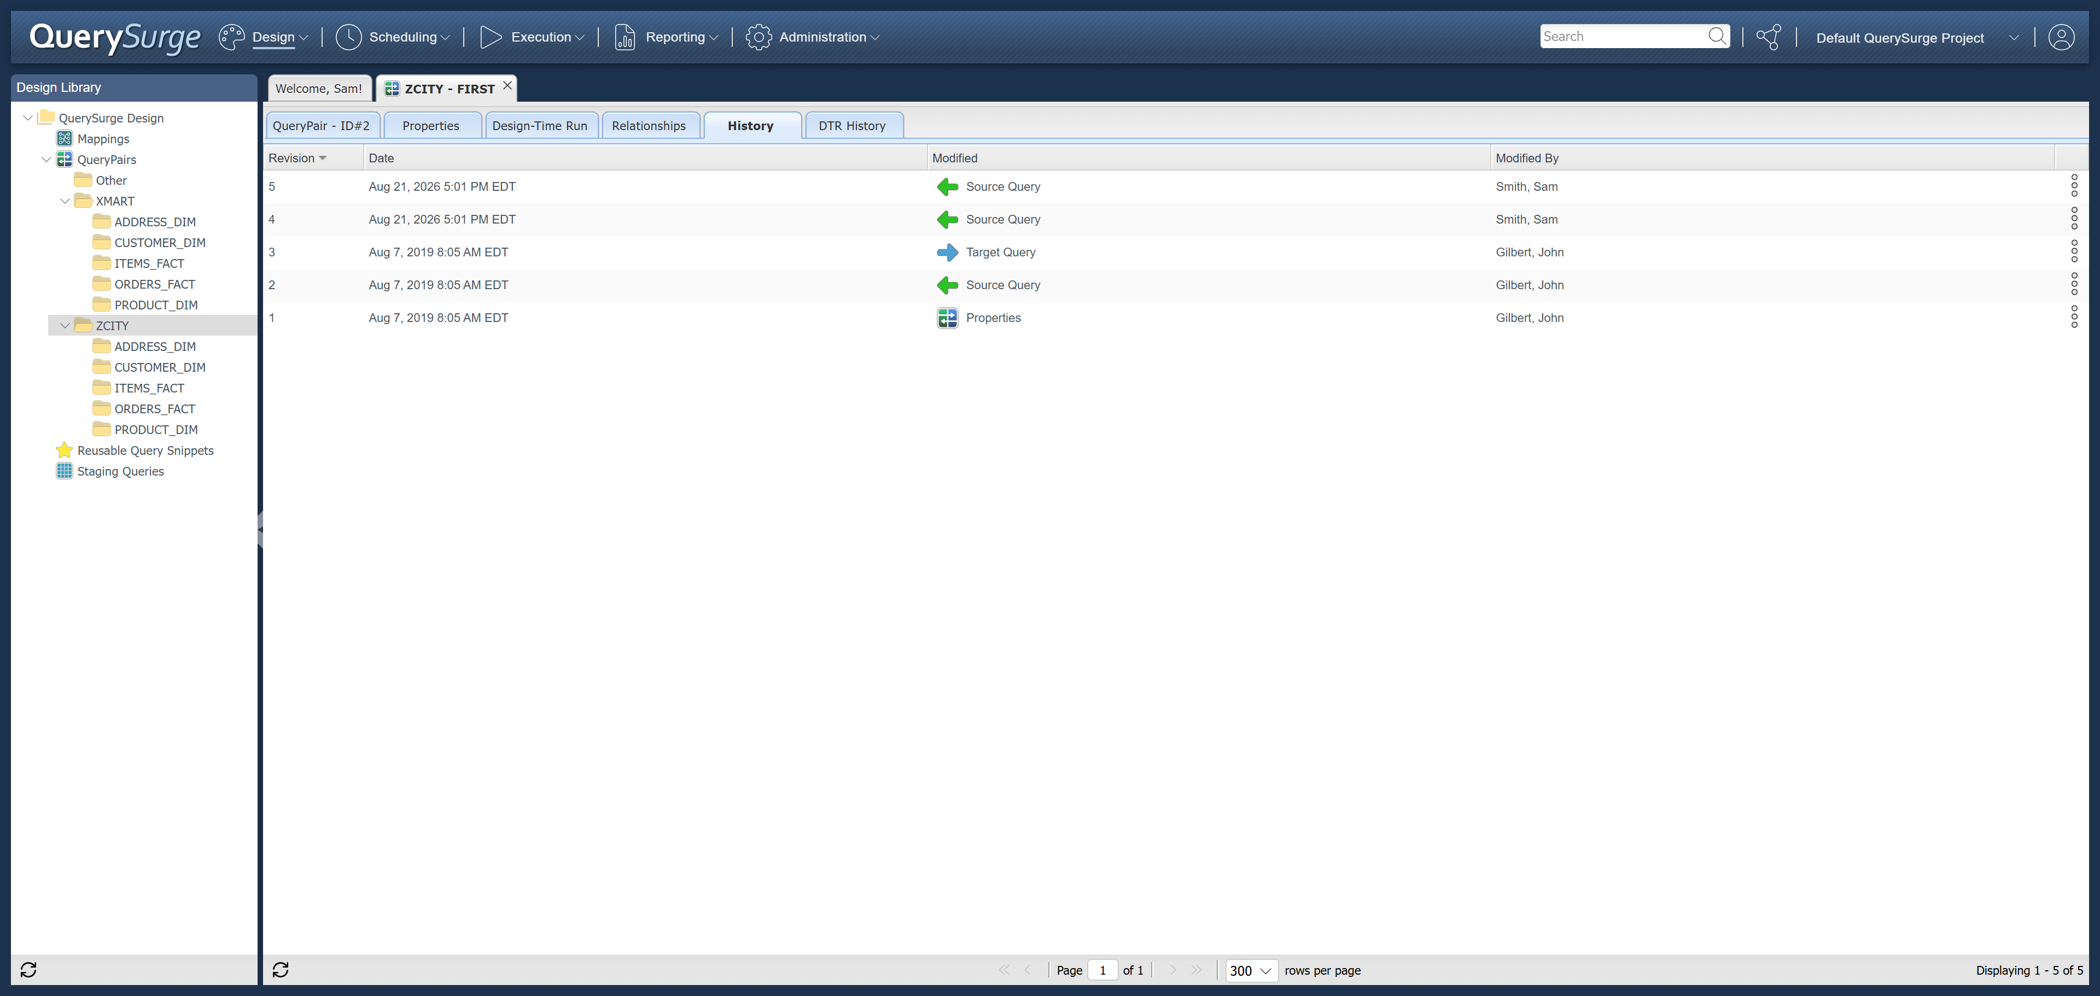Click the Source Query arrow icon in revision 5
Screen dimensions: 2100x996
tap(947, 186)
